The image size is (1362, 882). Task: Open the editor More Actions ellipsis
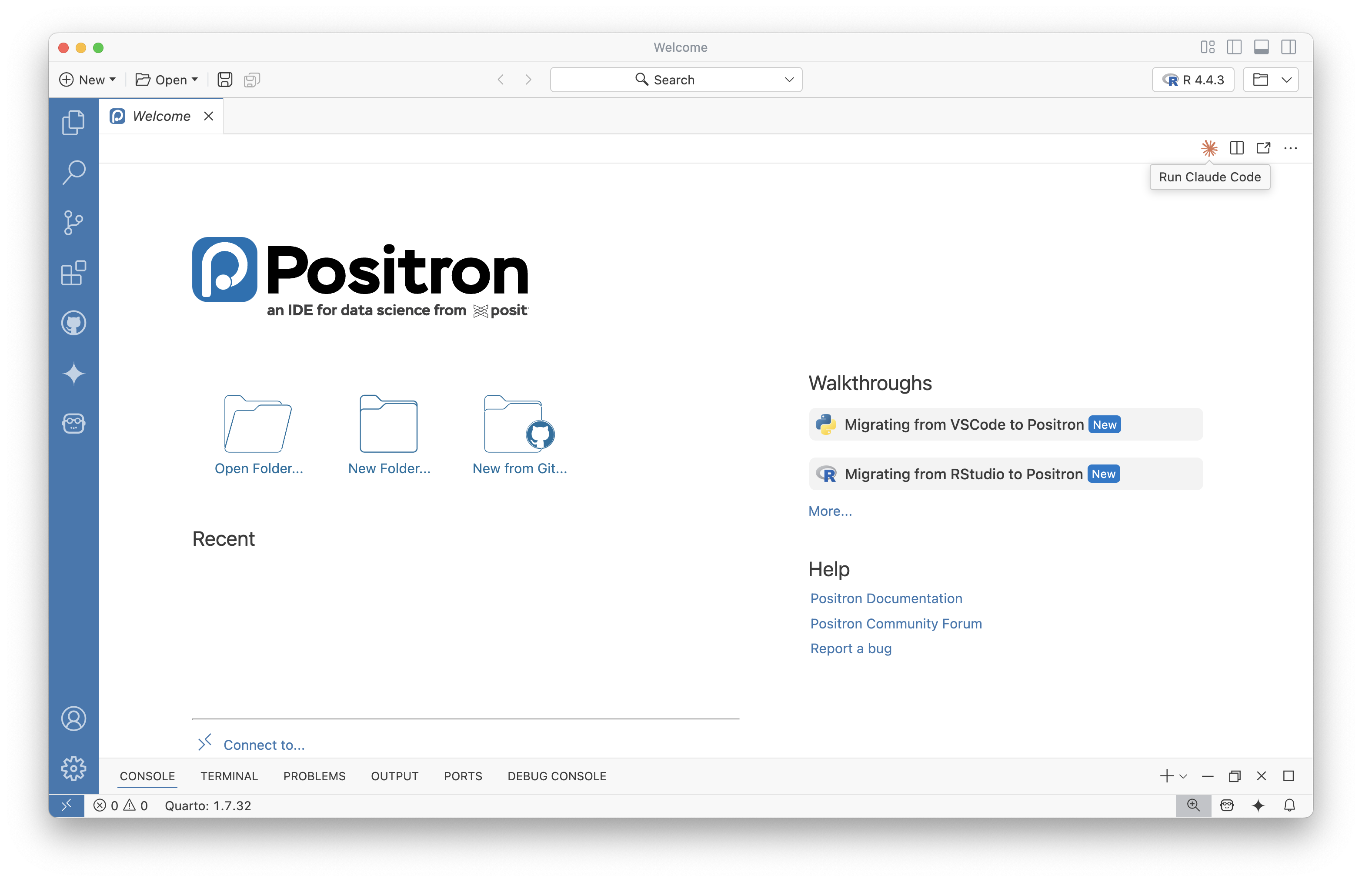pos(1291,148)
